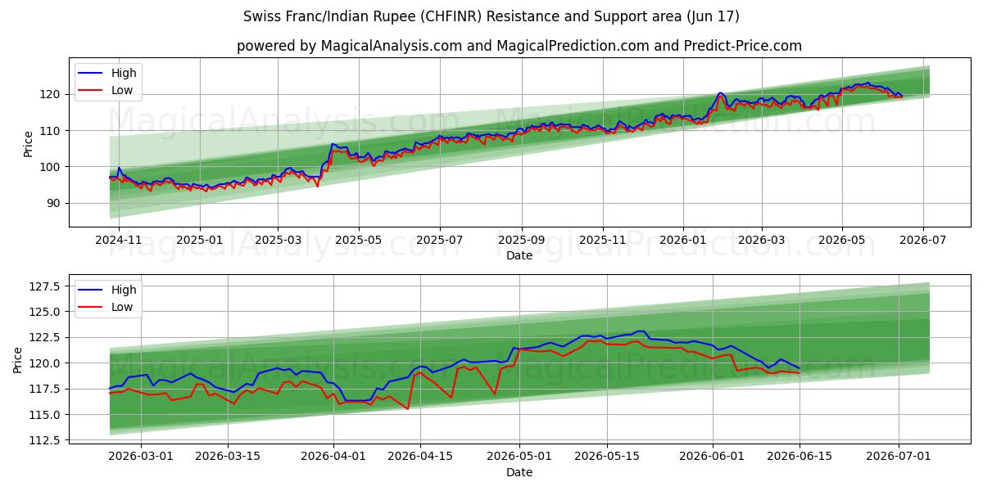
Task: Click the '2025-05' date tick label
Action: click(359, 241)
